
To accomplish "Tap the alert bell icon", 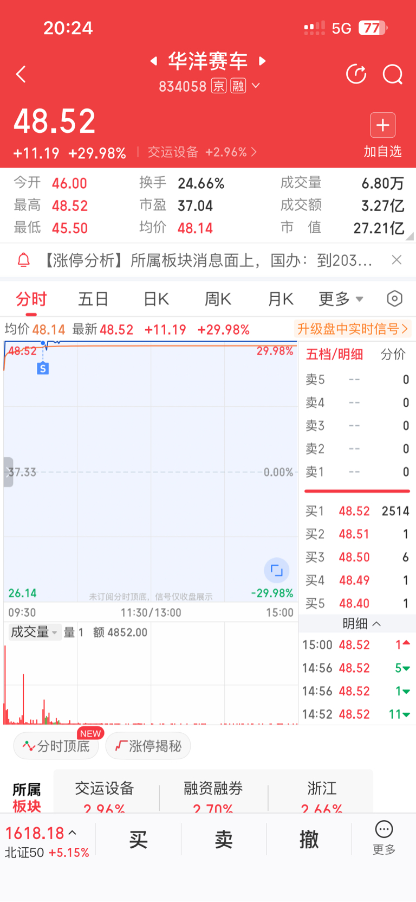I will pyautogui.click(x=24, y=260).
